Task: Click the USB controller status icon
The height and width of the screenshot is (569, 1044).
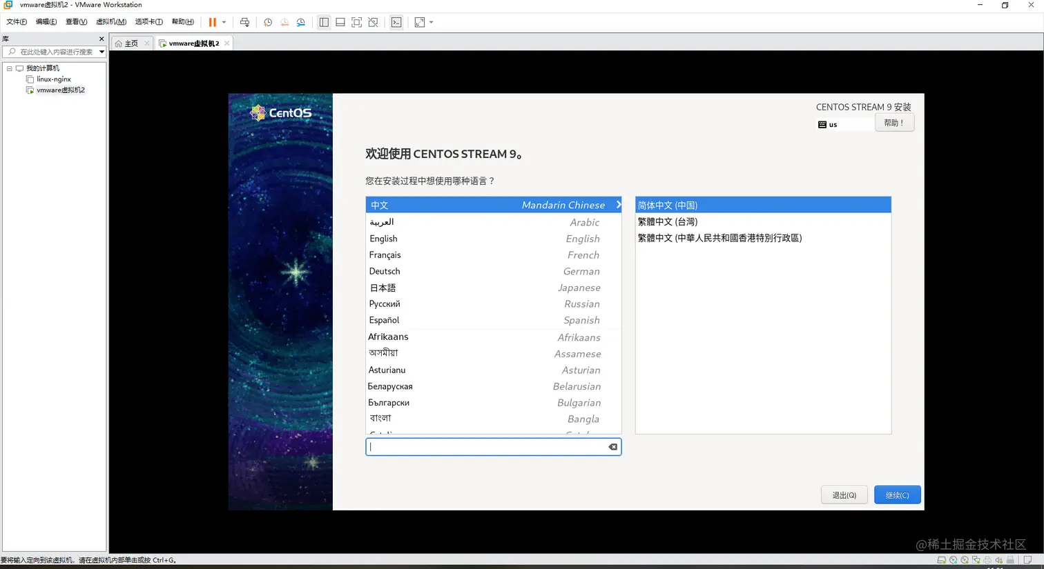Action: [x=1010, y=560]
